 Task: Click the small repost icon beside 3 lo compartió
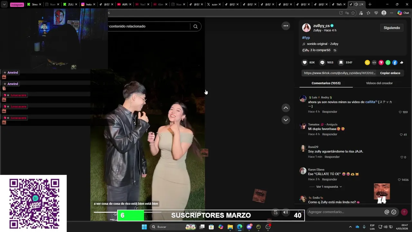[x=335, y=50]
